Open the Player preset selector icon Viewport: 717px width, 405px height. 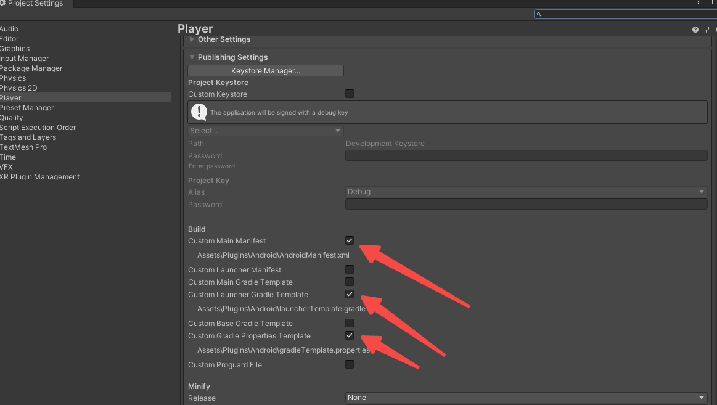[x=707, y=30]
